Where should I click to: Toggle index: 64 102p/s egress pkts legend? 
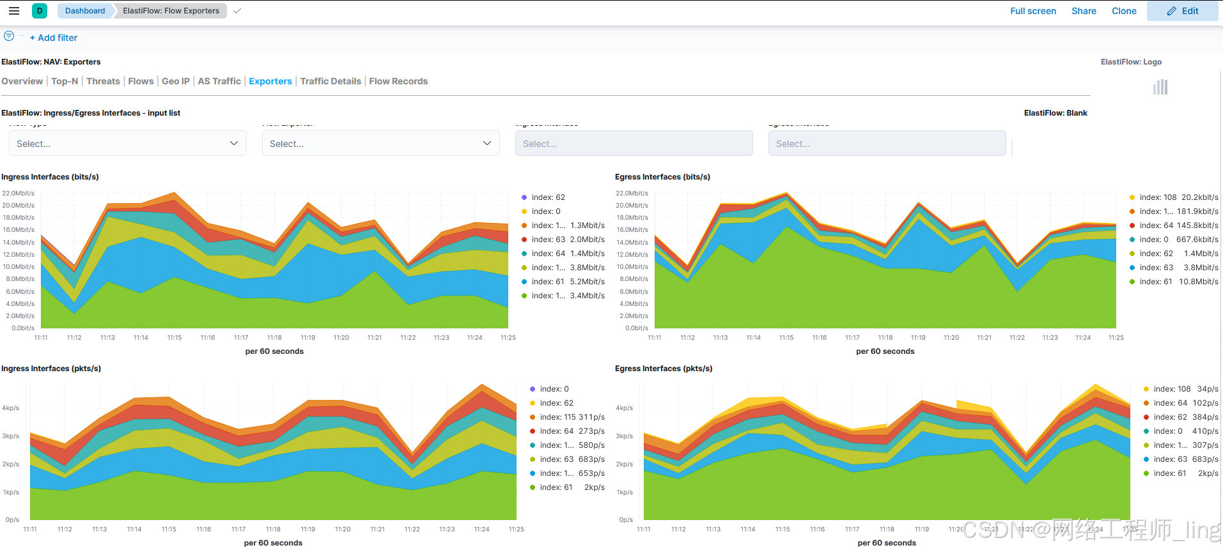click(1181, 403)
